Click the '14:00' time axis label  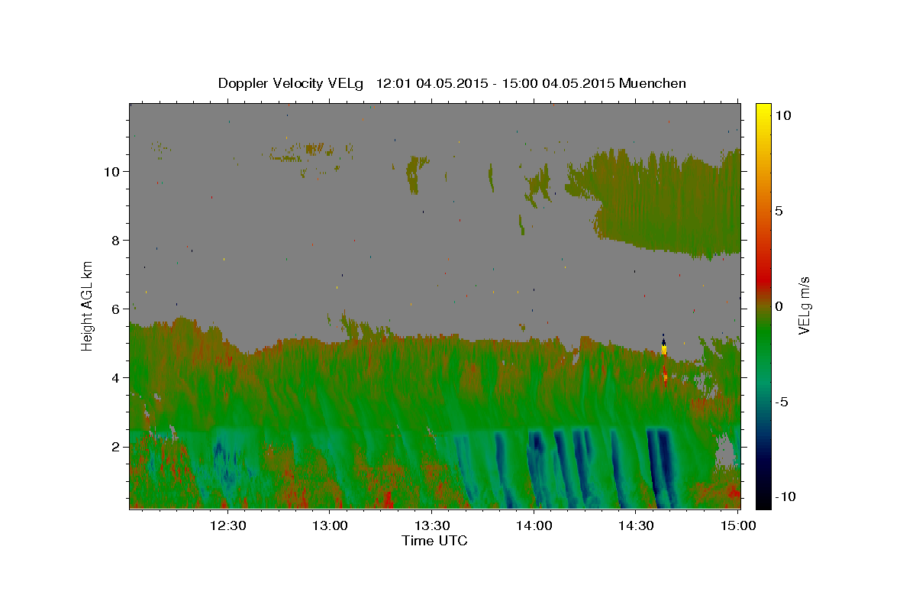pyautogui.click(x=534, y=525)
